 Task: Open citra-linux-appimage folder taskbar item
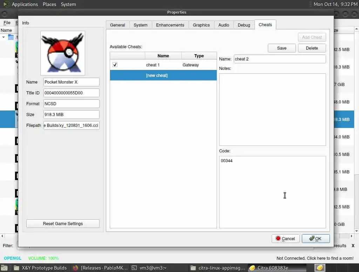(x=218, y=268)
